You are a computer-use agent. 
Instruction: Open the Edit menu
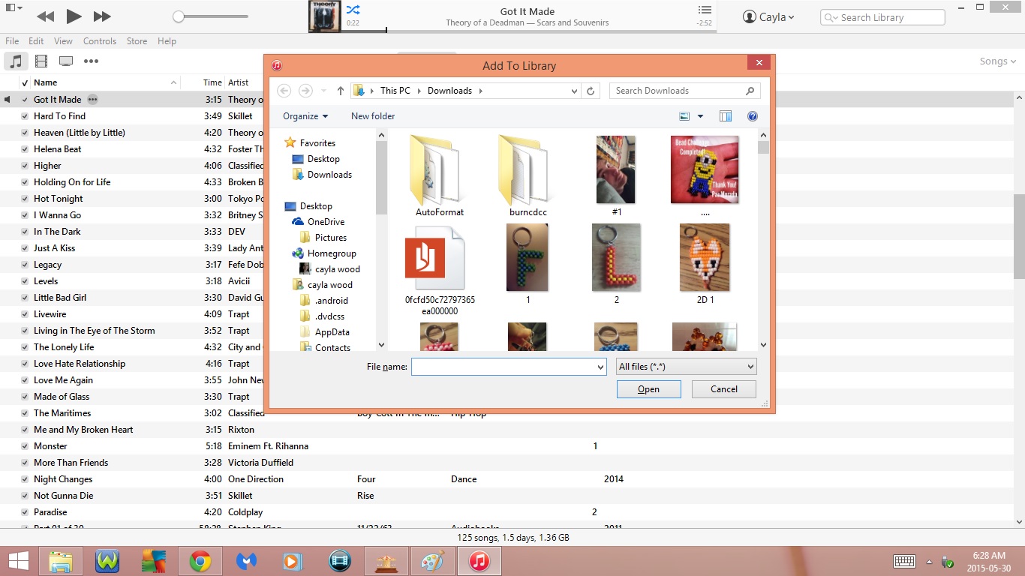[36, 41]
